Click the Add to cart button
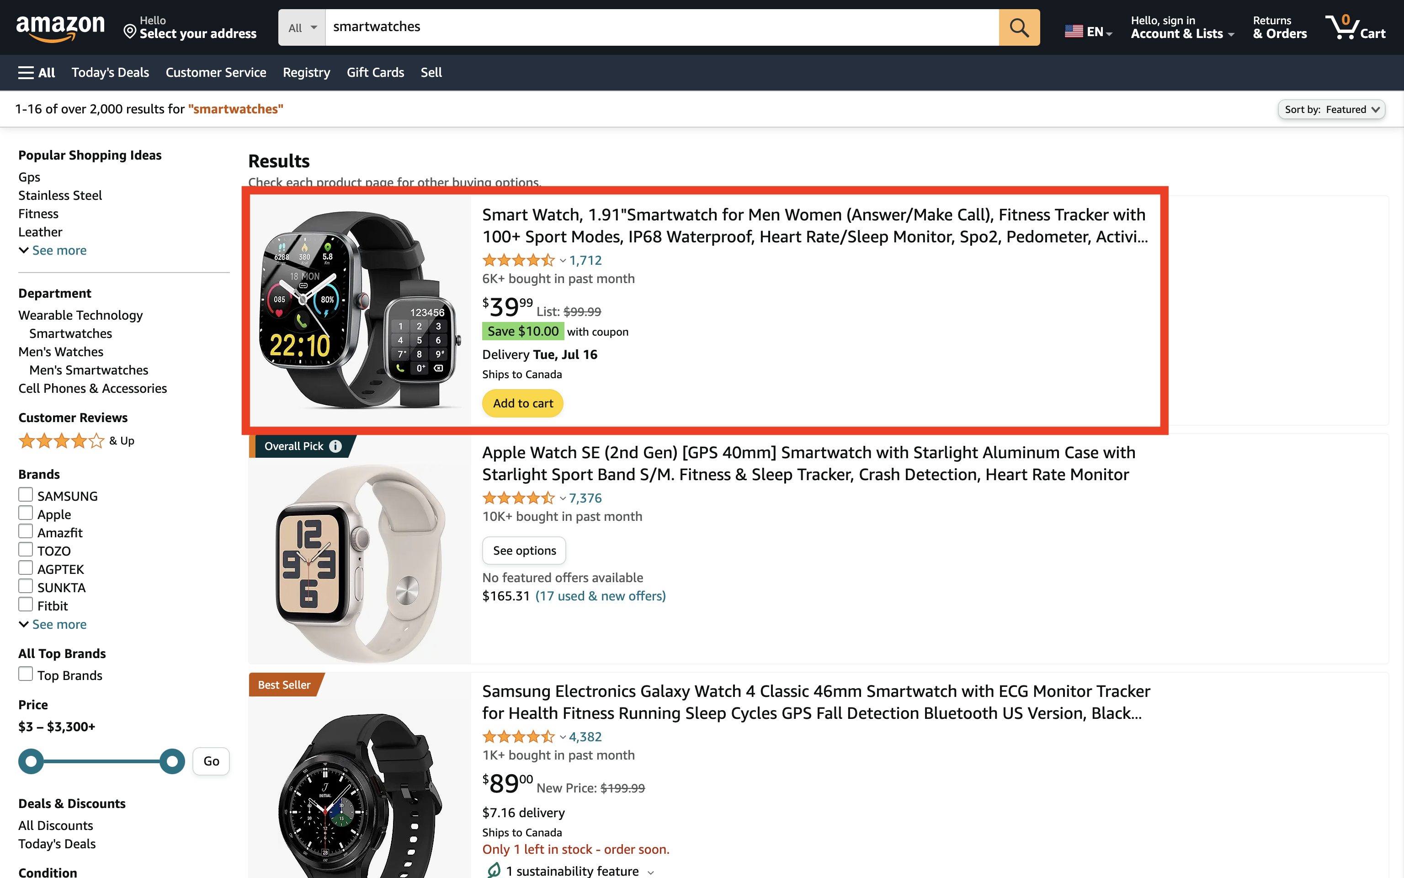This screenshot has width=1404, height=878. click(523, 403)
